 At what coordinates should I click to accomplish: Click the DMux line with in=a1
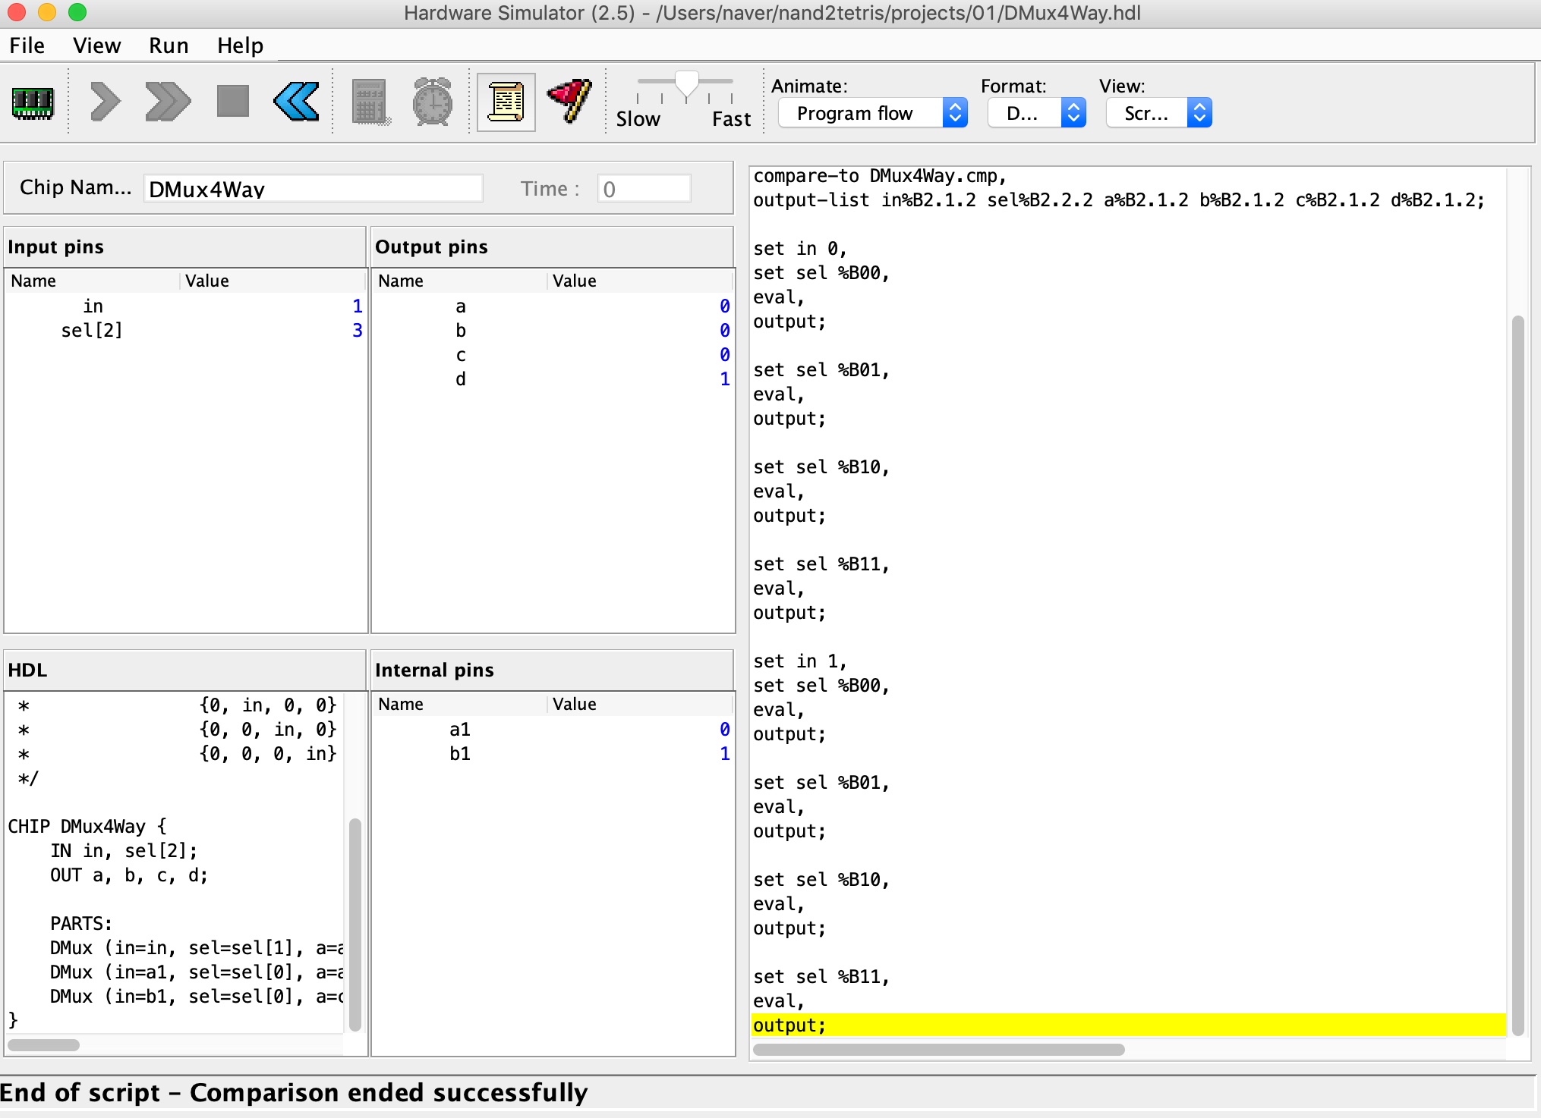(197, 972)
